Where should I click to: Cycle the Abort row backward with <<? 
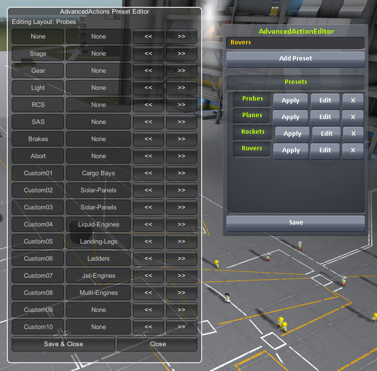coord(148,156)
